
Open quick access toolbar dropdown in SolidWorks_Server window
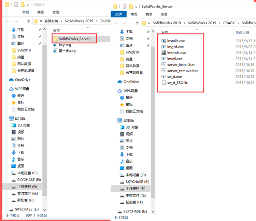tap(136, 7)
